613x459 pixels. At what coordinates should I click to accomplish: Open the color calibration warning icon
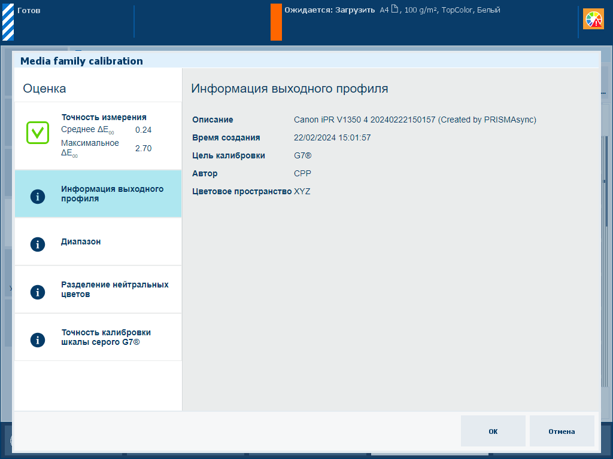[x=593, y=19]
